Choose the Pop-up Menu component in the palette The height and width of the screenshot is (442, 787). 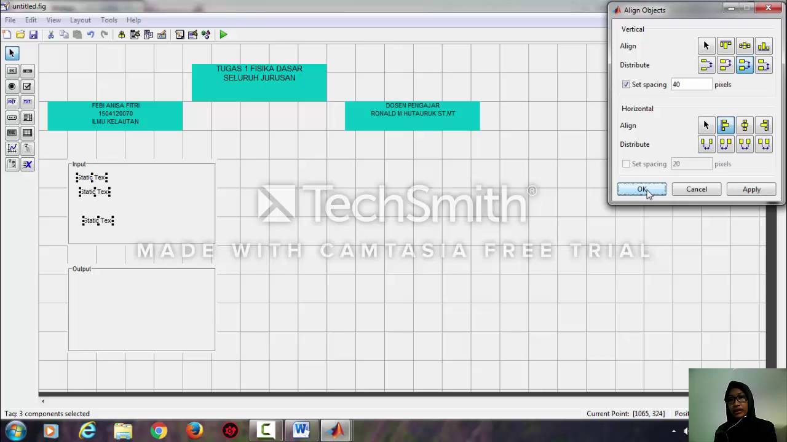12,117
